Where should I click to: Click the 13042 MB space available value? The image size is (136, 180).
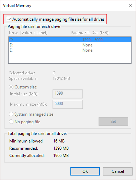(61, 78)
